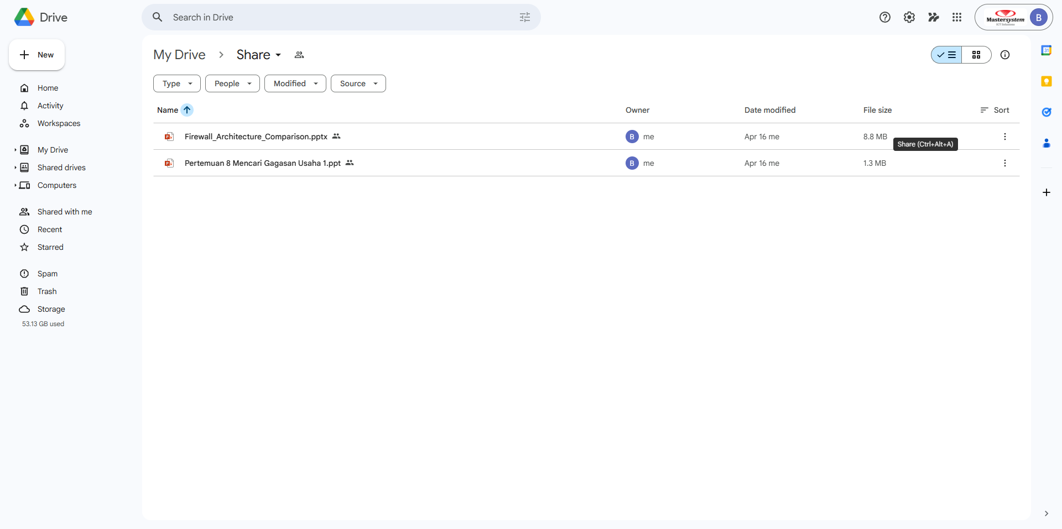
Task: Select Firewall_Architecture_Comparison.pptx file row
Action: click(x=586, y=137)
